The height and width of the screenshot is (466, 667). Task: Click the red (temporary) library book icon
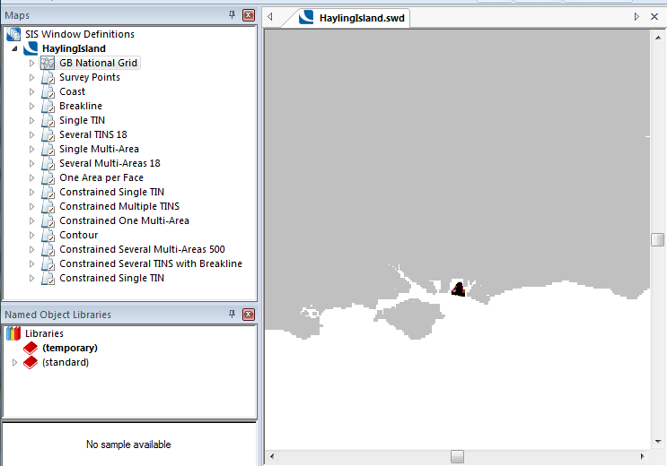click(x=31, y=348)
